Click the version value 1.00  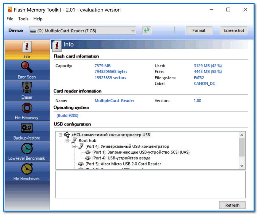pos(197,101)
